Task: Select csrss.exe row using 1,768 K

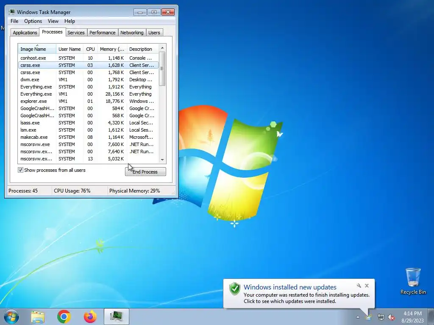Action: tap(88, 72)
